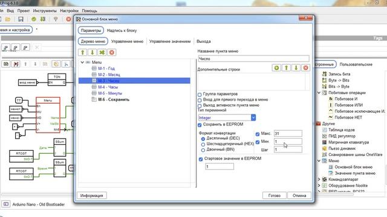
Task: Delete selected menu item red icon
Action: pos(111,52)
